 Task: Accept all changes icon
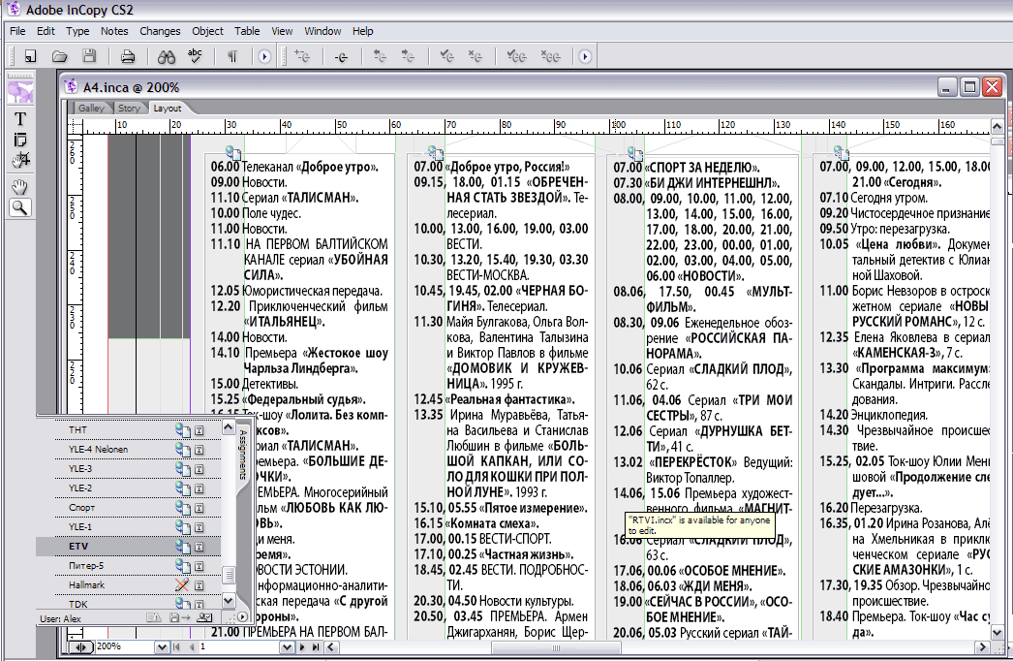tap(516, 57)
